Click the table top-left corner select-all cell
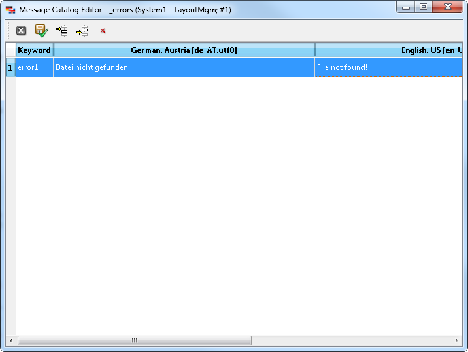468x352 pixels. (x=10, y=50)
